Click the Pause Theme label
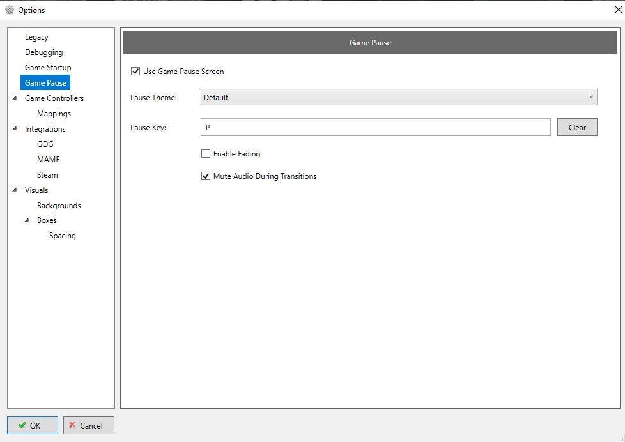Viewport: 625px width, 442px height. tap(153, 98)
